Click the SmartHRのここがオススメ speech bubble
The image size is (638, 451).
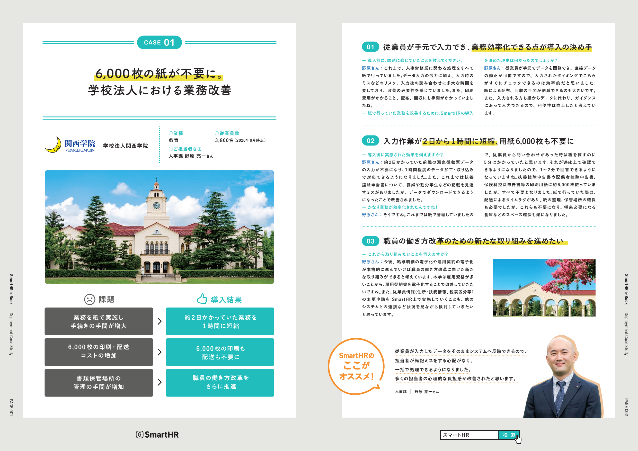click(x=356, y=366)
